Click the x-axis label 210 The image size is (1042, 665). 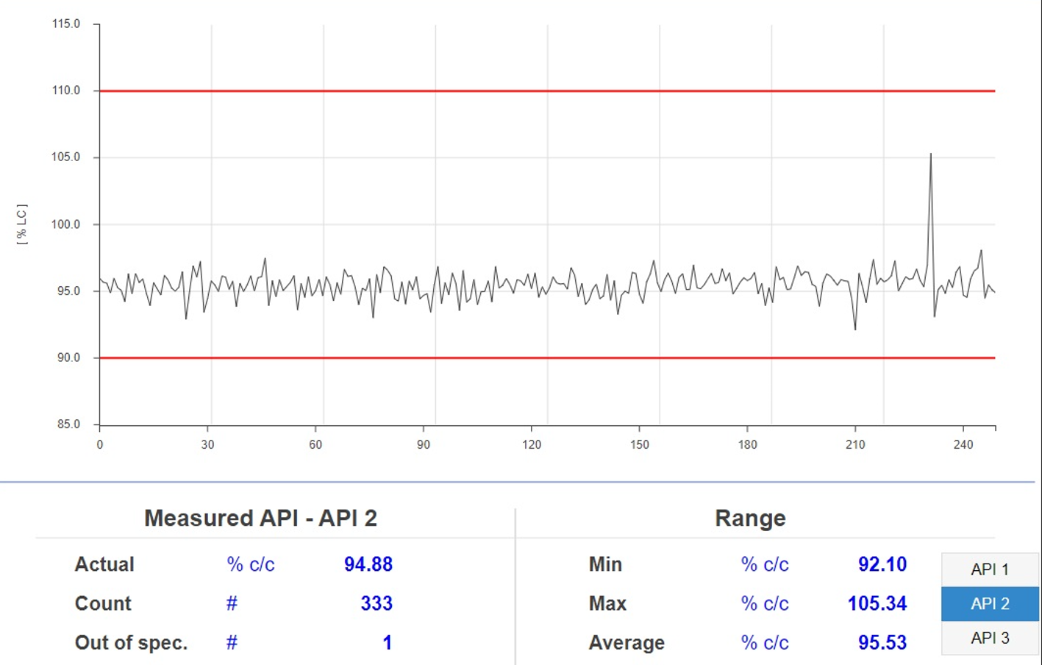click(855, 444)
